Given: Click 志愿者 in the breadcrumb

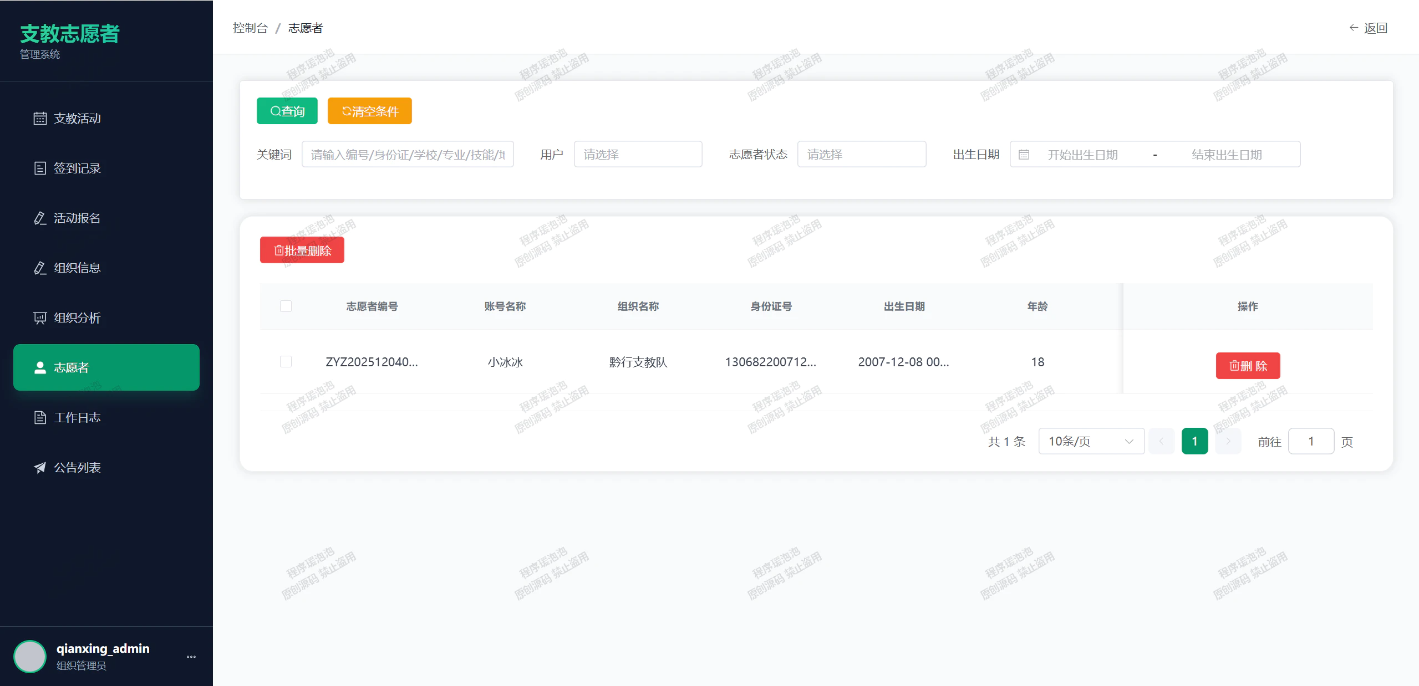Looking at the screenshot, I should click(x=306, y=28).
